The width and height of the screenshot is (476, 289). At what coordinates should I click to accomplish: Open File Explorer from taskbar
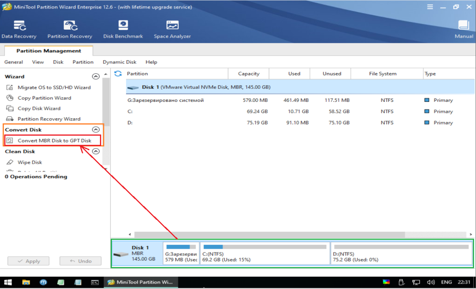[x=26, y=282]
